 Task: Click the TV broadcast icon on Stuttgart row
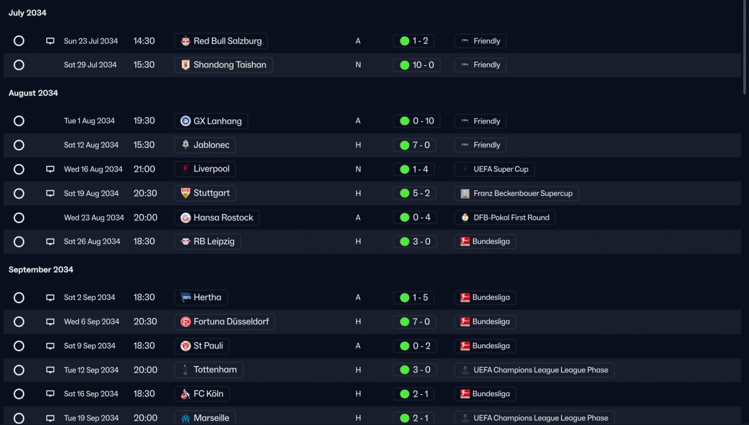pos(50,194)
